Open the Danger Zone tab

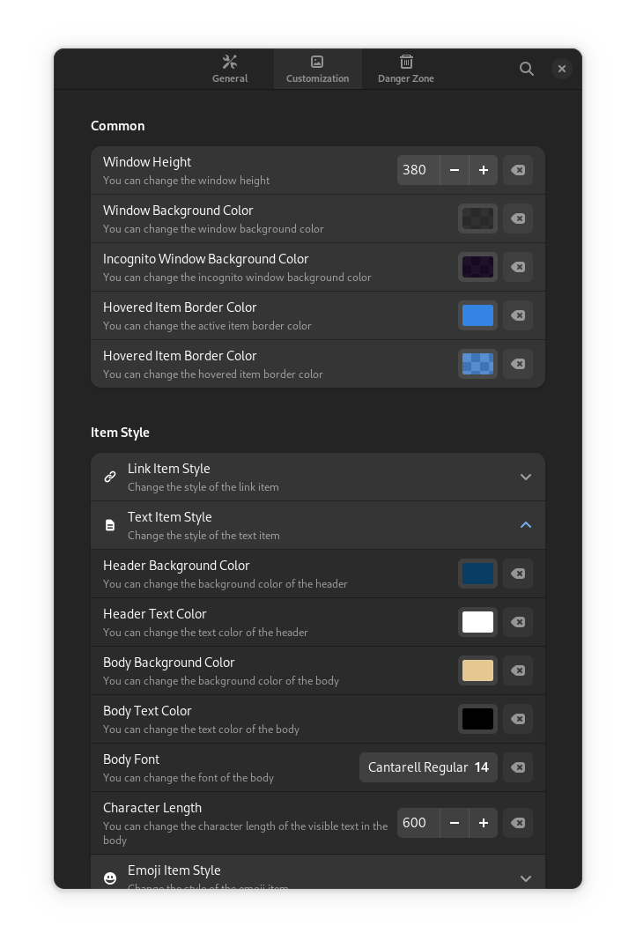[x=405, y=69]
